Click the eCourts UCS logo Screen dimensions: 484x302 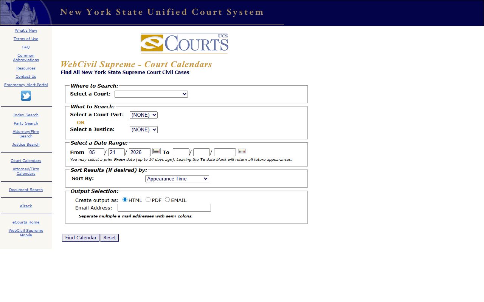coord(185,43)
